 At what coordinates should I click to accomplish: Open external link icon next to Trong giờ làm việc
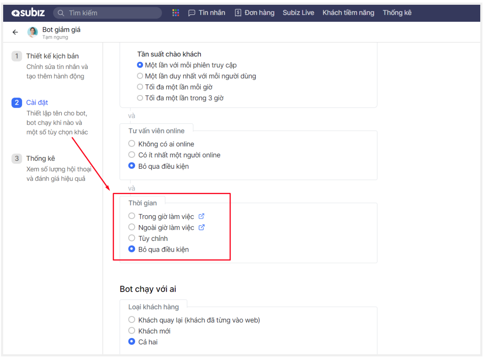coord(201,216)
